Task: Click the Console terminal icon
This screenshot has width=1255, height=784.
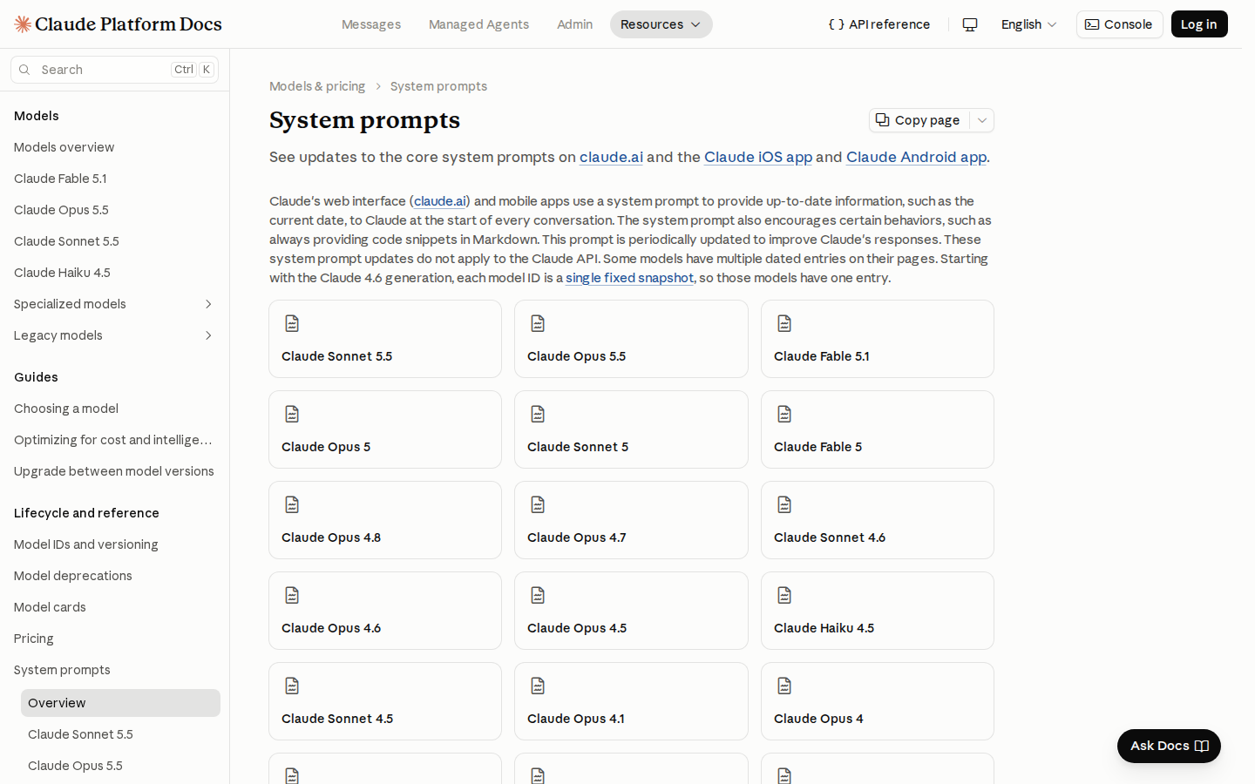Action: tap(1092, 24)
